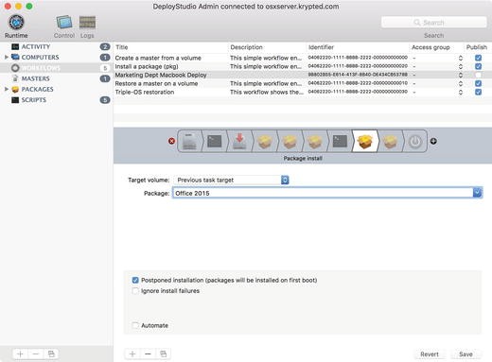Click the Save button
Viewport: 492px width, 362px height.
pyautogui.click(x=466, y=354)
